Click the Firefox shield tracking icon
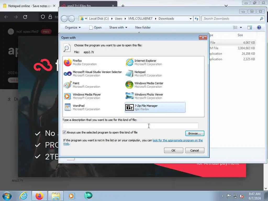The width and height of the screenshot is (268, 201). click(43, 17)
